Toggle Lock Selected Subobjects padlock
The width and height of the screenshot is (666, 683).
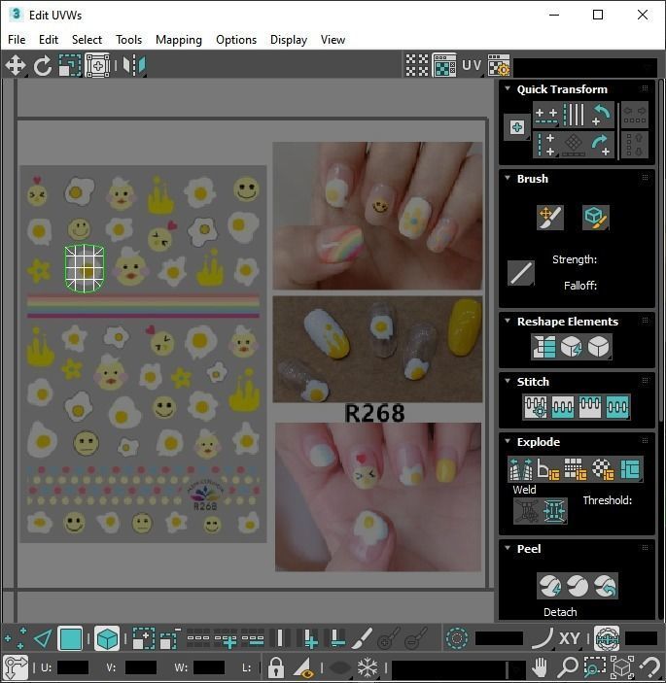[275, 666]
